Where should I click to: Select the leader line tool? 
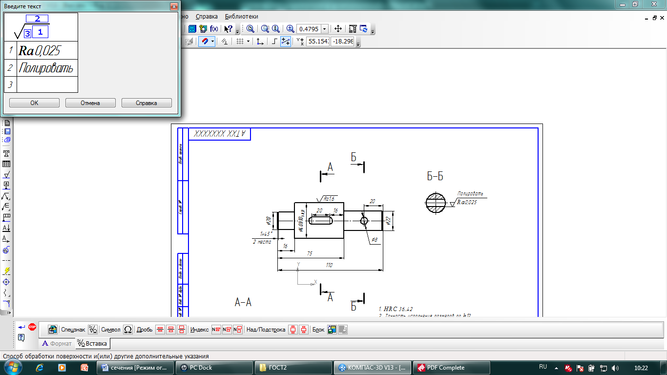coord(6,196)
